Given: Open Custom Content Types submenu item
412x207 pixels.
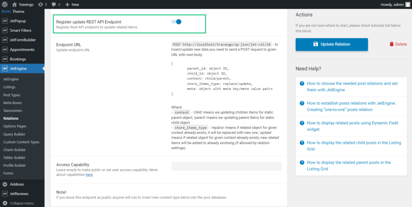Looking at the screenshot, I should point(21,142).
